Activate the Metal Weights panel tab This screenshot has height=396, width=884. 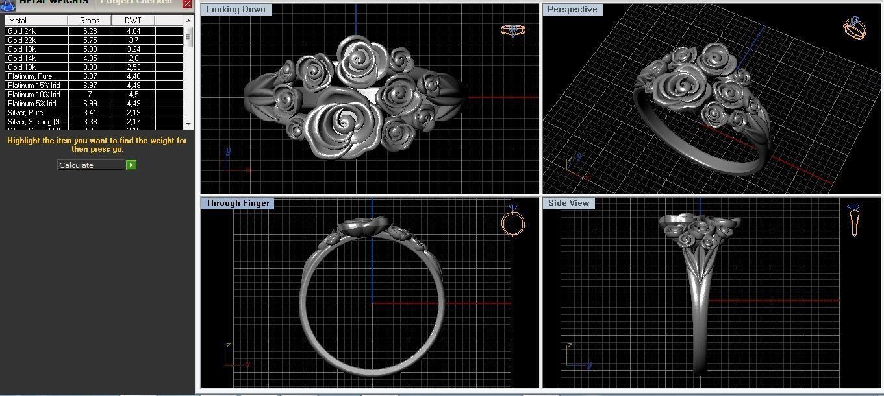click(55, 3)
